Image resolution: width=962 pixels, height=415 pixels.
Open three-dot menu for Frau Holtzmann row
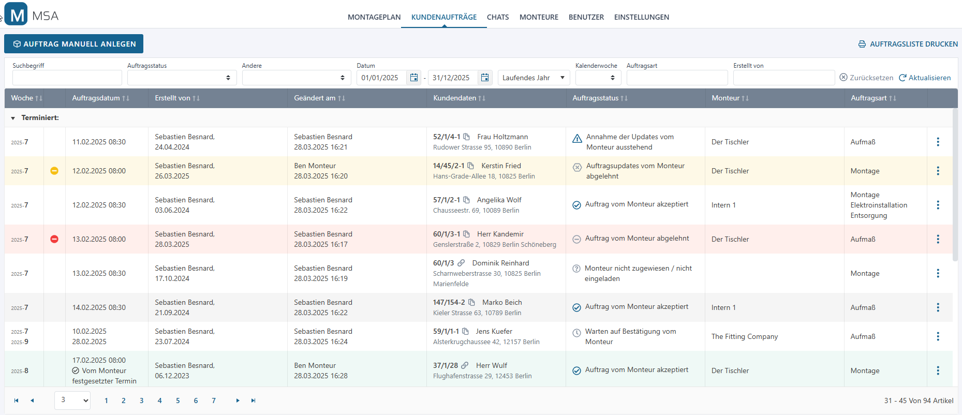pos(938,142)
